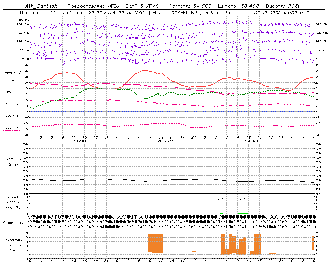Click the Облачность cloud cover label
The width and height of the screenshot is (329, 263).
(13, 223)
